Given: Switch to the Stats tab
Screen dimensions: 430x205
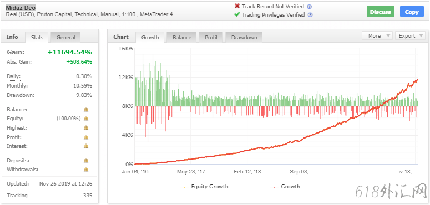Looking at the screenshot, I should (x=37, y=38).
